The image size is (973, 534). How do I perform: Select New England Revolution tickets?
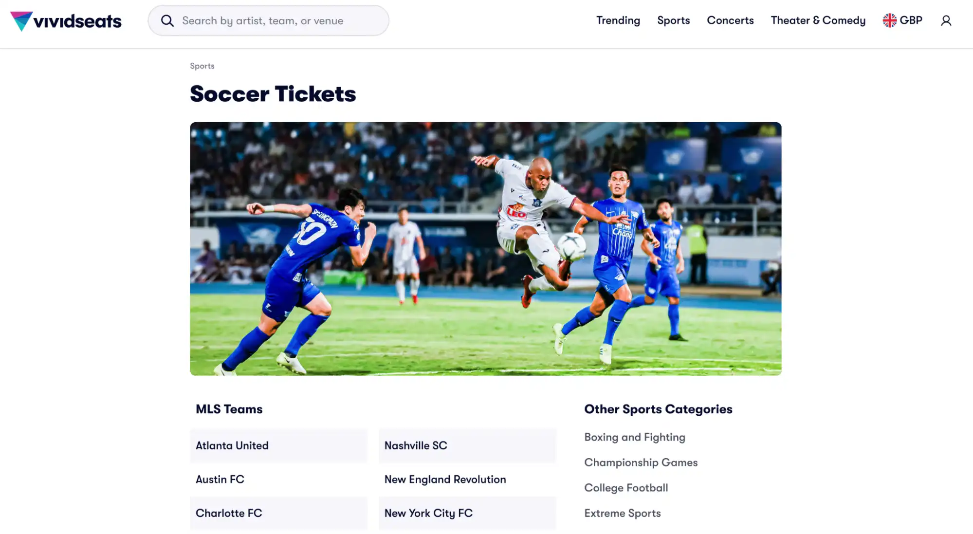[445, 479]
